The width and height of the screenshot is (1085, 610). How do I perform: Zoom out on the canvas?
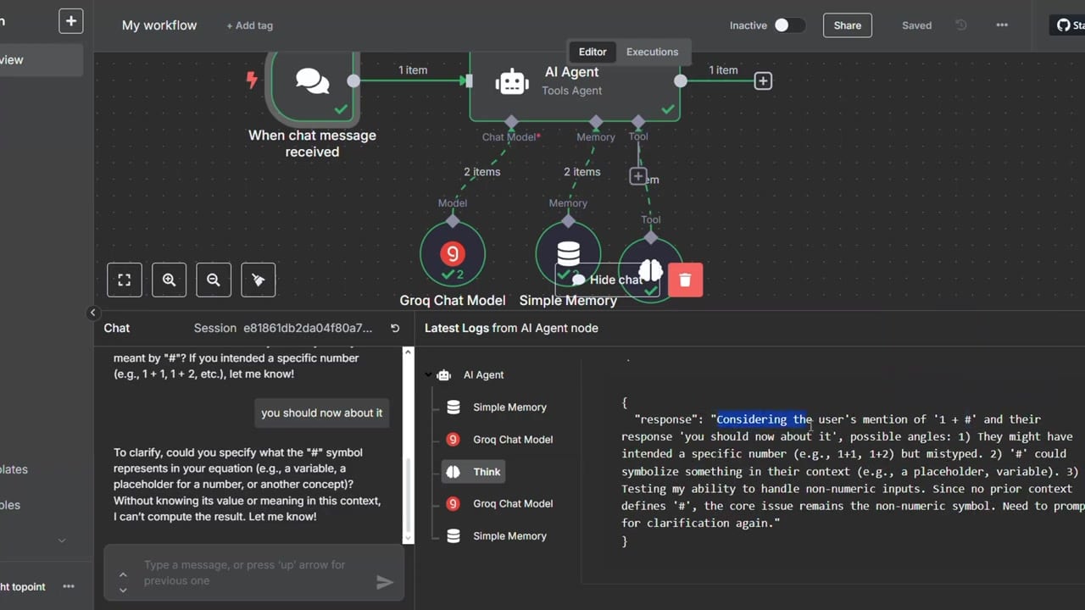(x=214, y=280)
